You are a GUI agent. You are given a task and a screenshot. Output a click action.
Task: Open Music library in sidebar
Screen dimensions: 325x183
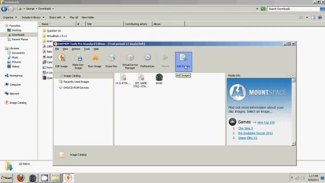13,57
